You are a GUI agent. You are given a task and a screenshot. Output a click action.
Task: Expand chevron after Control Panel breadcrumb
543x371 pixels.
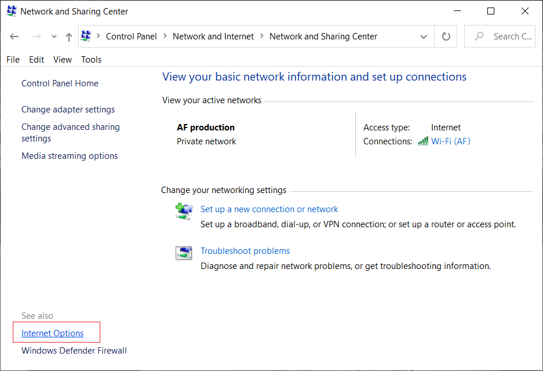click(x=165, y=36)
